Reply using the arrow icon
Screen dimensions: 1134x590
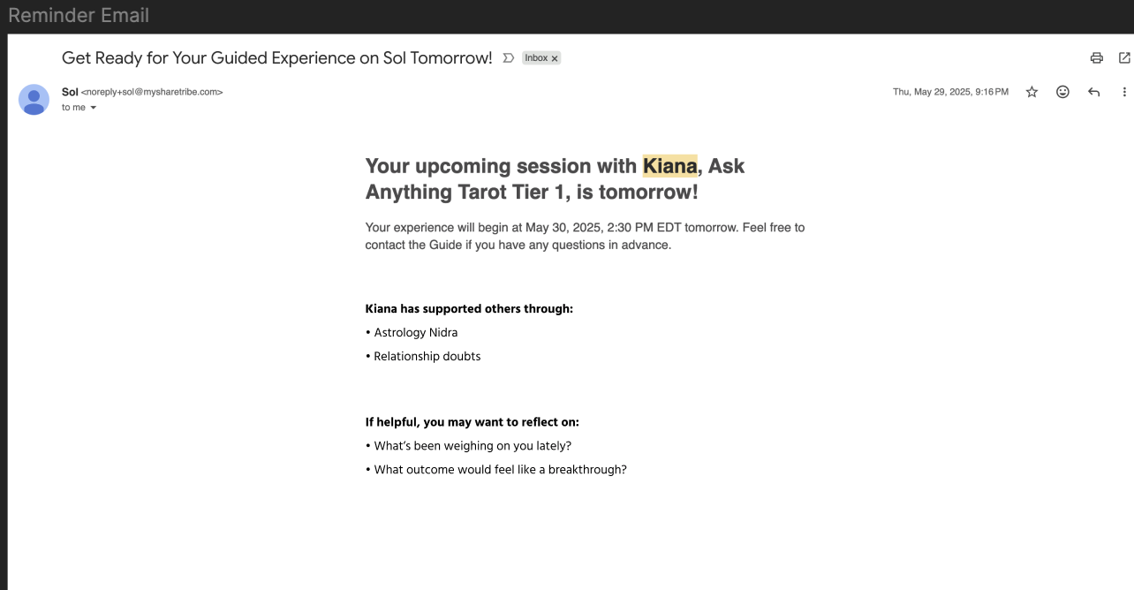pyautogui.click(x=1094, y=92)
